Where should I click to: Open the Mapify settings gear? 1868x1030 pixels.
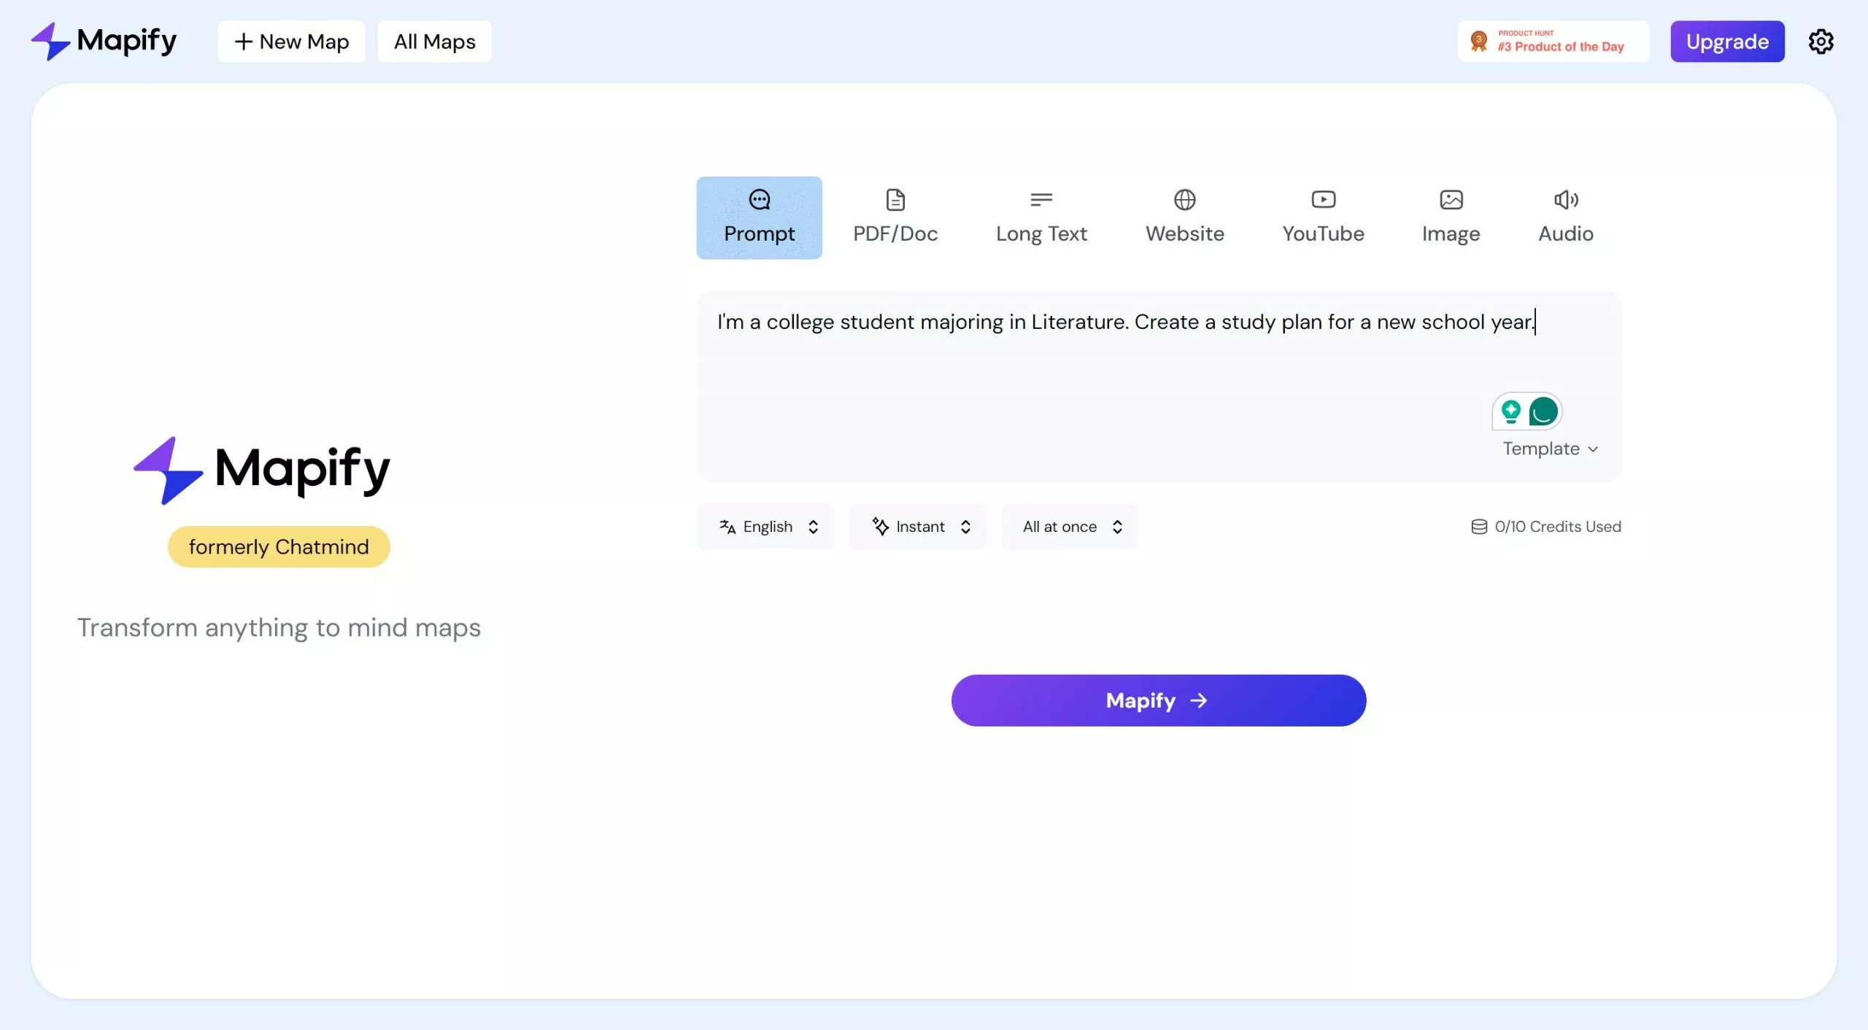tap(1821, 42)
